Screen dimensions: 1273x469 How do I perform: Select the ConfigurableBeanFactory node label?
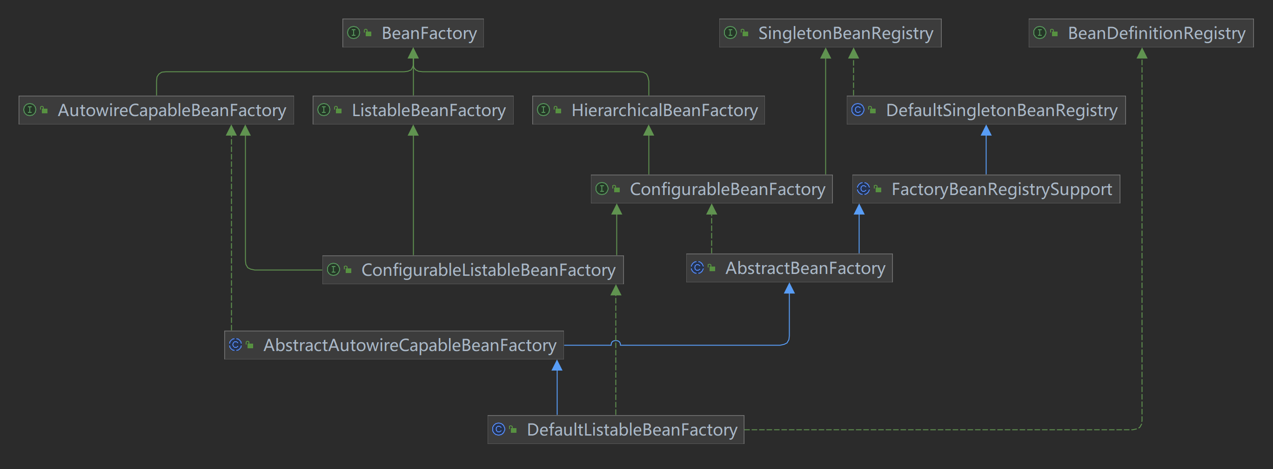[x=727, y=189]
